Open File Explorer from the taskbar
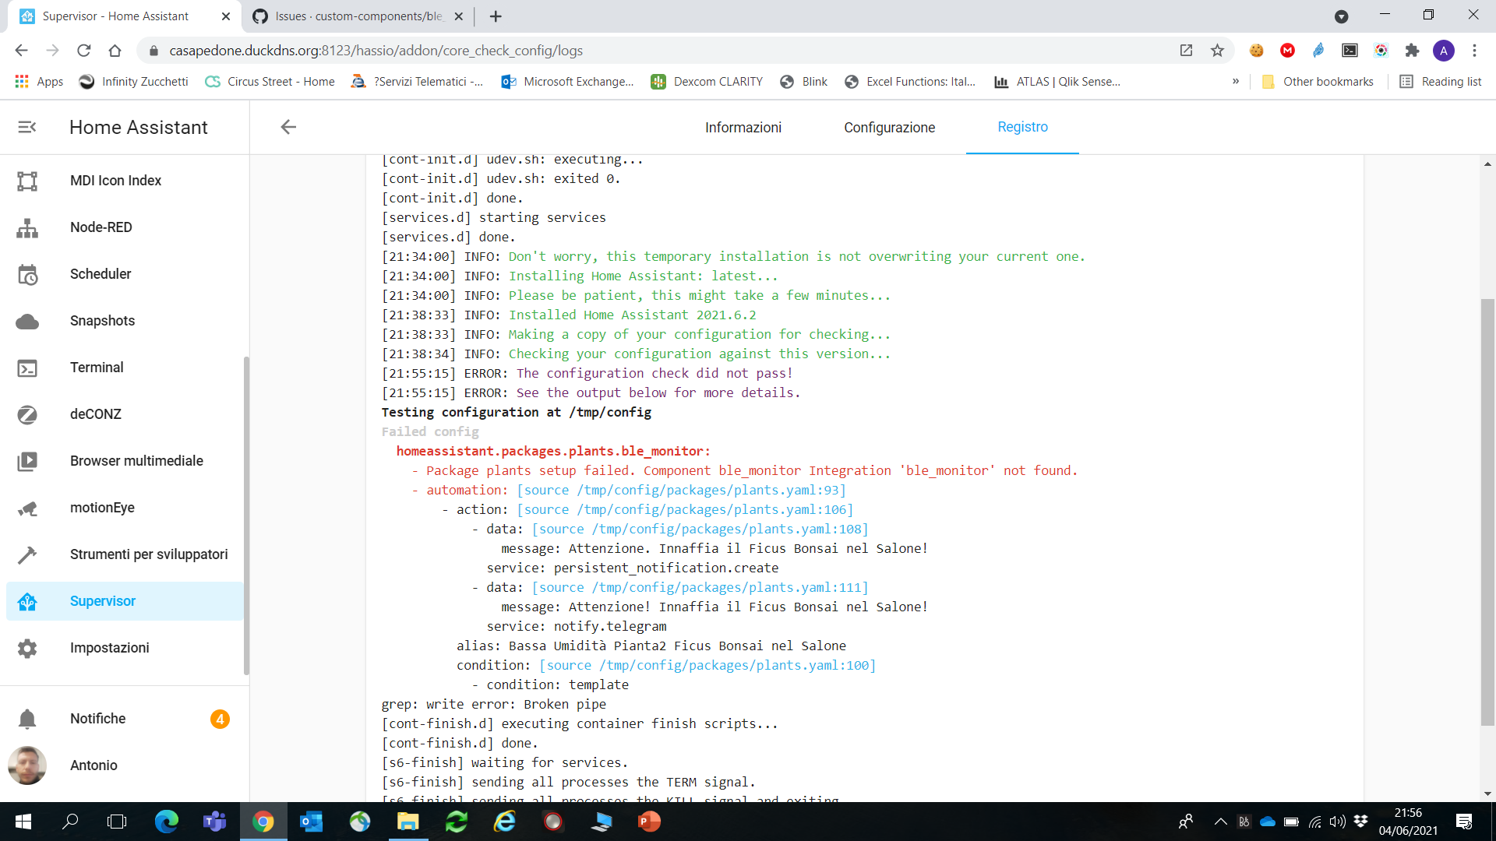This screenshot has width=1496, height=841. pos(408,822)
